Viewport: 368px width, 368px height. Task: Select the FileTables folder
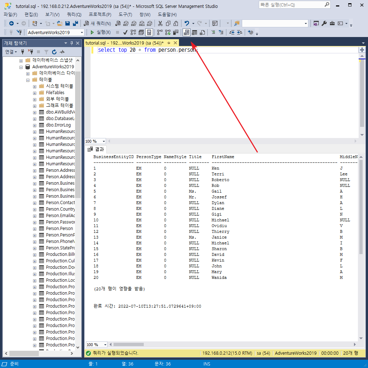coord(55,93)
